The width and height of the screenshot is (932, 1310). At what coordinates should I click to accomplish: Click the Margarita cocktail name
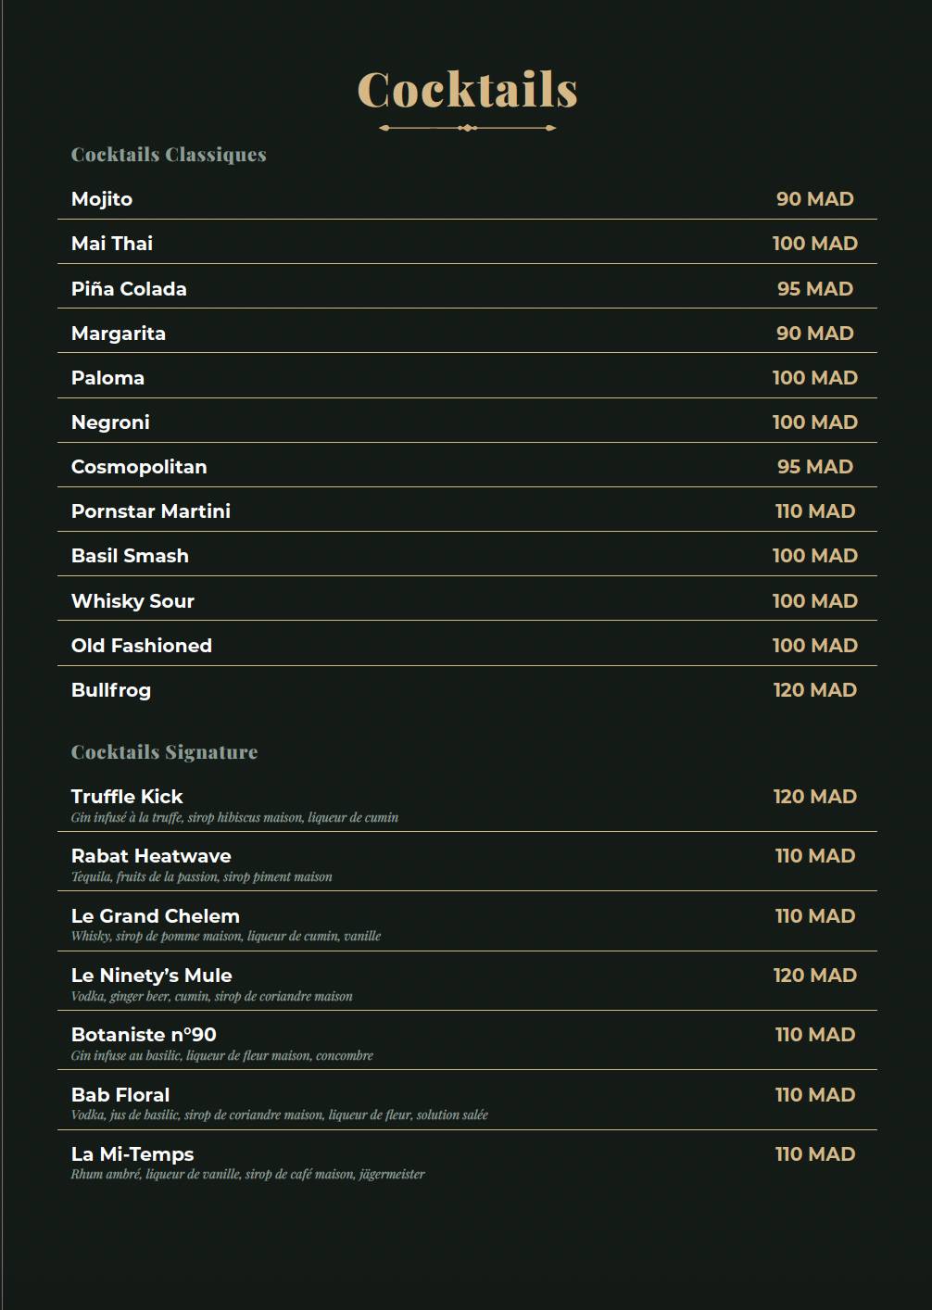[x=119, y=334]
